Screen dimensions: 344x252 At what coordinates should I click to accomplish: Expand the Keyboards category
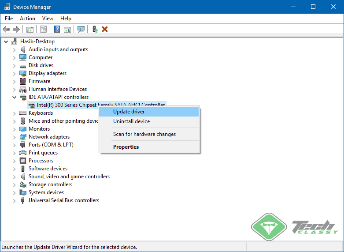point(15,113)
